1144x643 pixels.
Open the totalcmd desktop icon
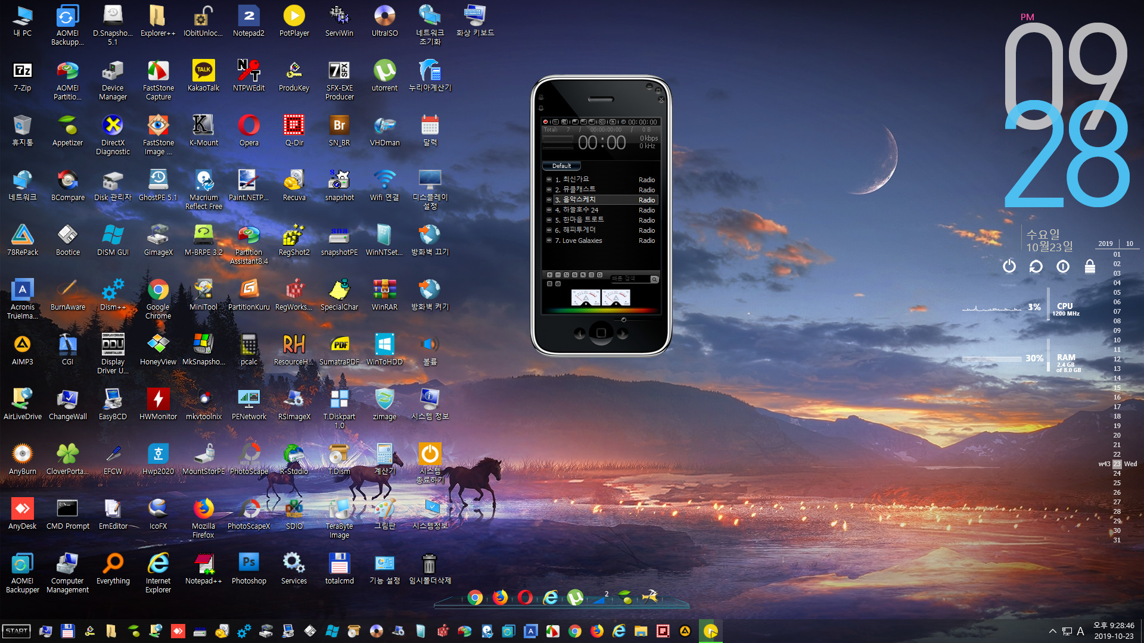pyautogui.click(x=340, y=569)
